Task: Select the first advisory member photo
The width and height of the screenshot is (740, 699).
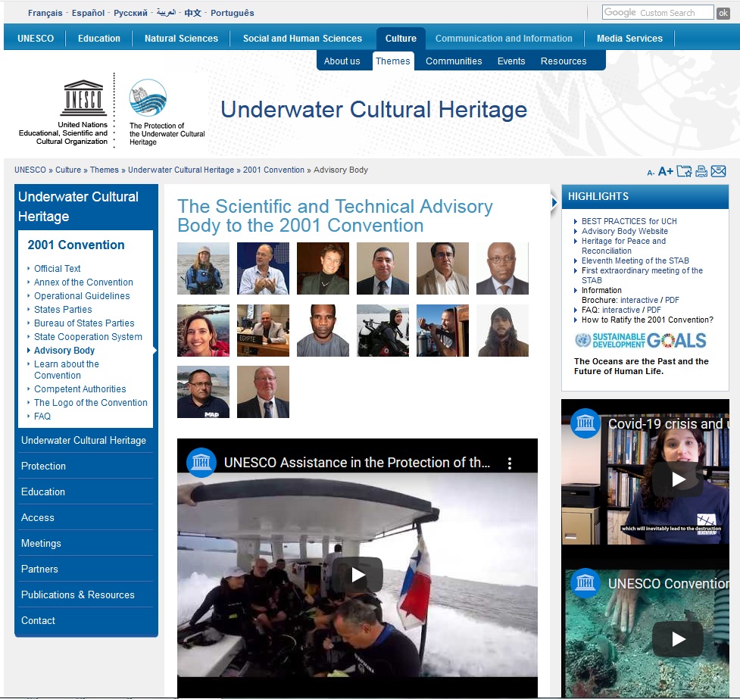Action: pyautogui.click(x=203, y=269)
